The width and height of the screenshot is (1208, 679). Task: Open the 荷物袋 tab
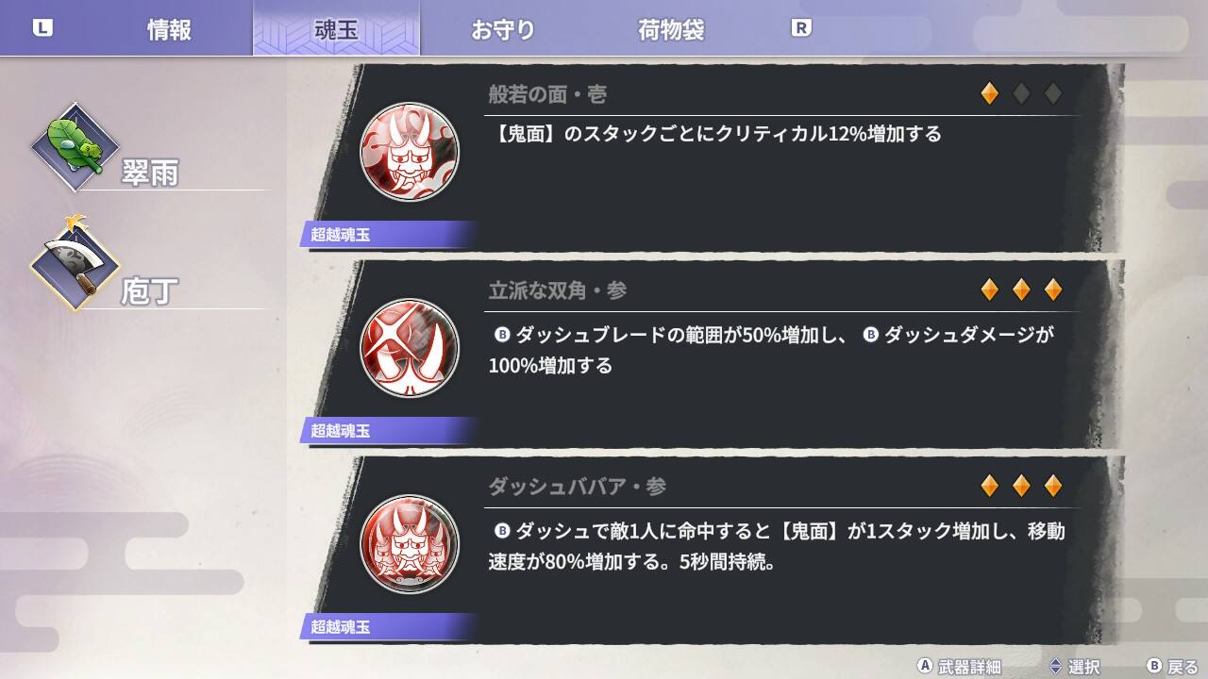coord(671,29)
